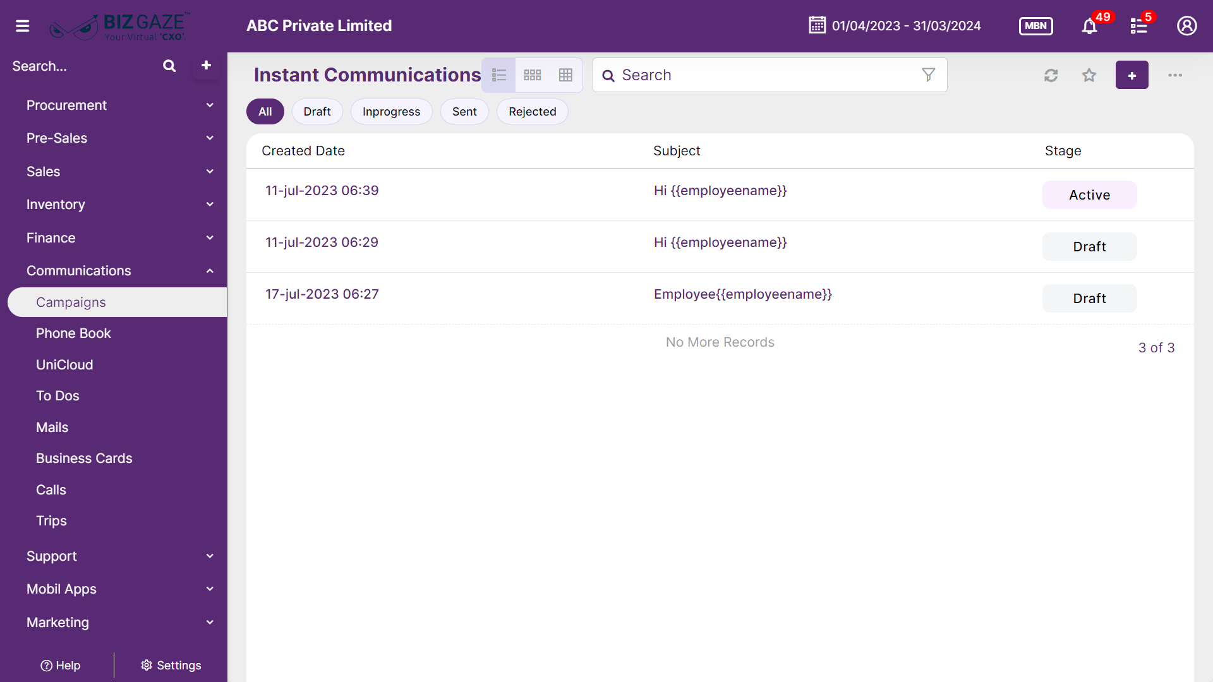The height and width of the screenshot is (682, 1213).
Task: Switch to card grid view icon
Action: click(x=533, y=75)
